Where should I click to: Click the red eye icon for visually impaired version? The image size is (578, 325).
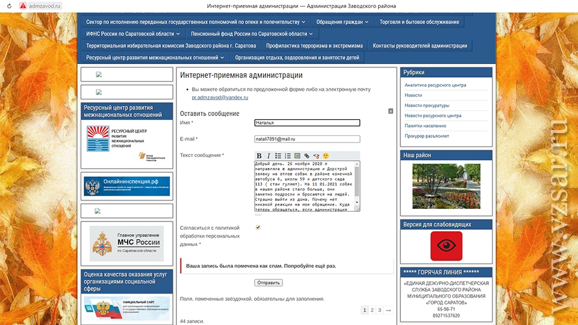point(446,246)
